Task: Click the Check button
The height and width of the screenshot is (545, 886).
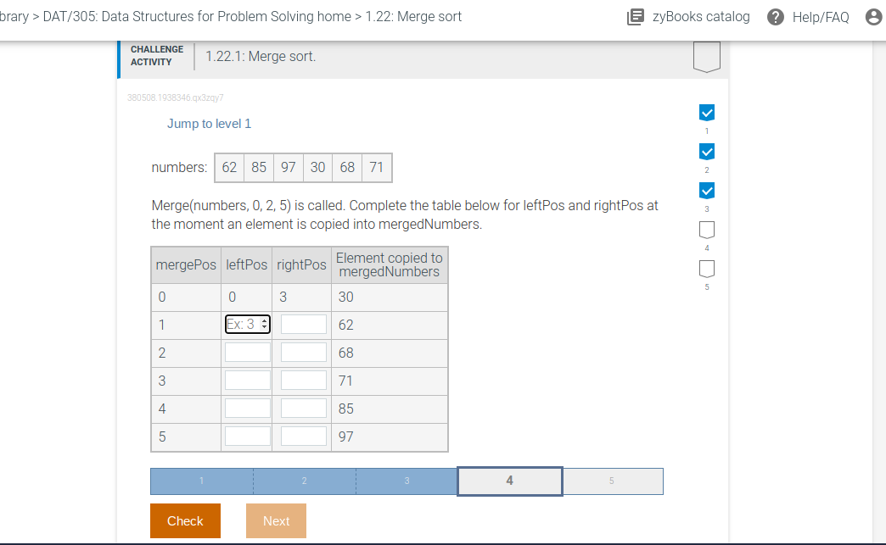Action: [185, 520]
